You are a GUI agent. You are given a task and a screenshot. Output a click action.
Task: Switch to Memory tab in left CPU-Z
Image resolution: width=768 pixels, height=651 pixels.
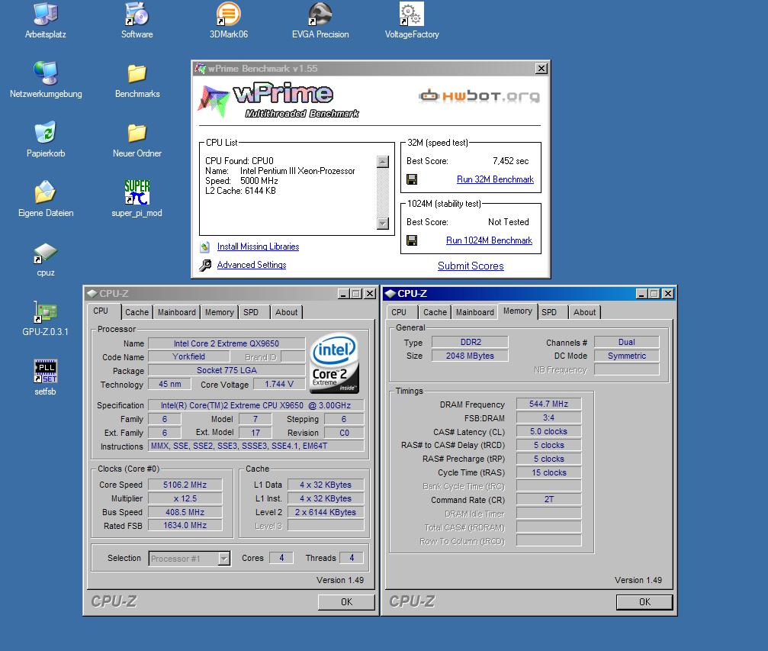(x=220, y=312)
